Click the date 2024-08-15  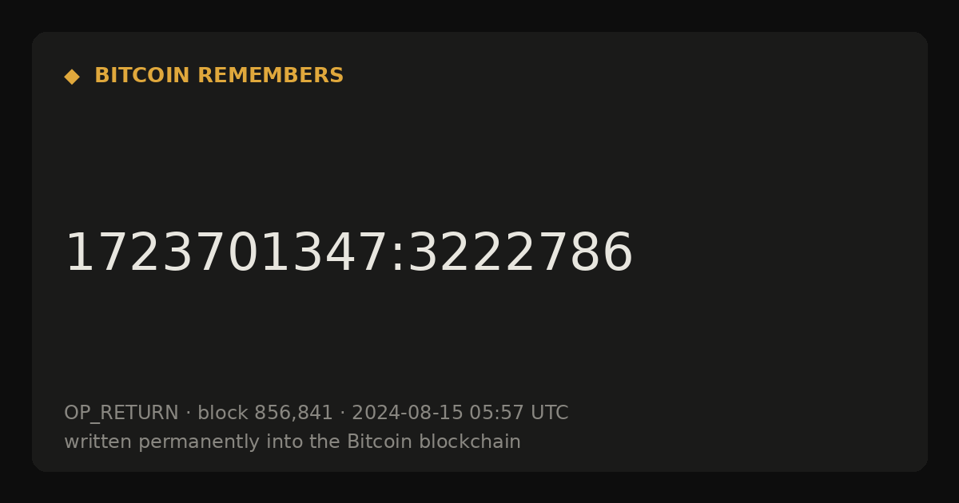tap(408, 414)
